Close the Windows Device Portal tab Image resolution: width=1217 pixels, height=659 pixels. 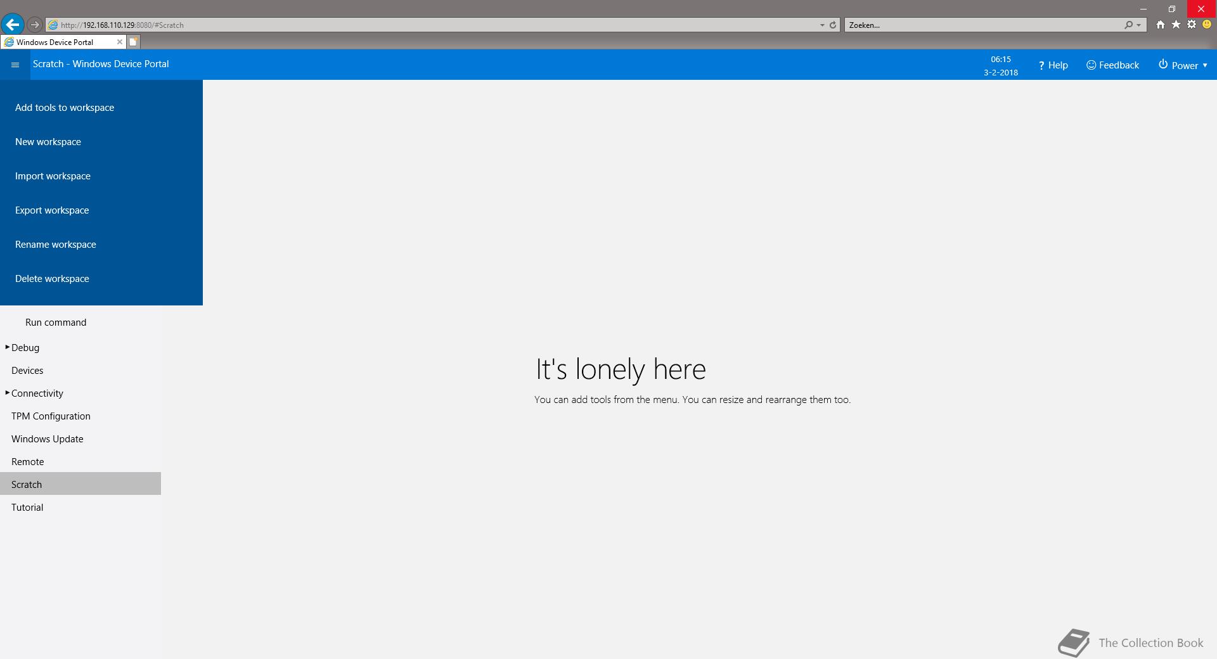(119, 42)
